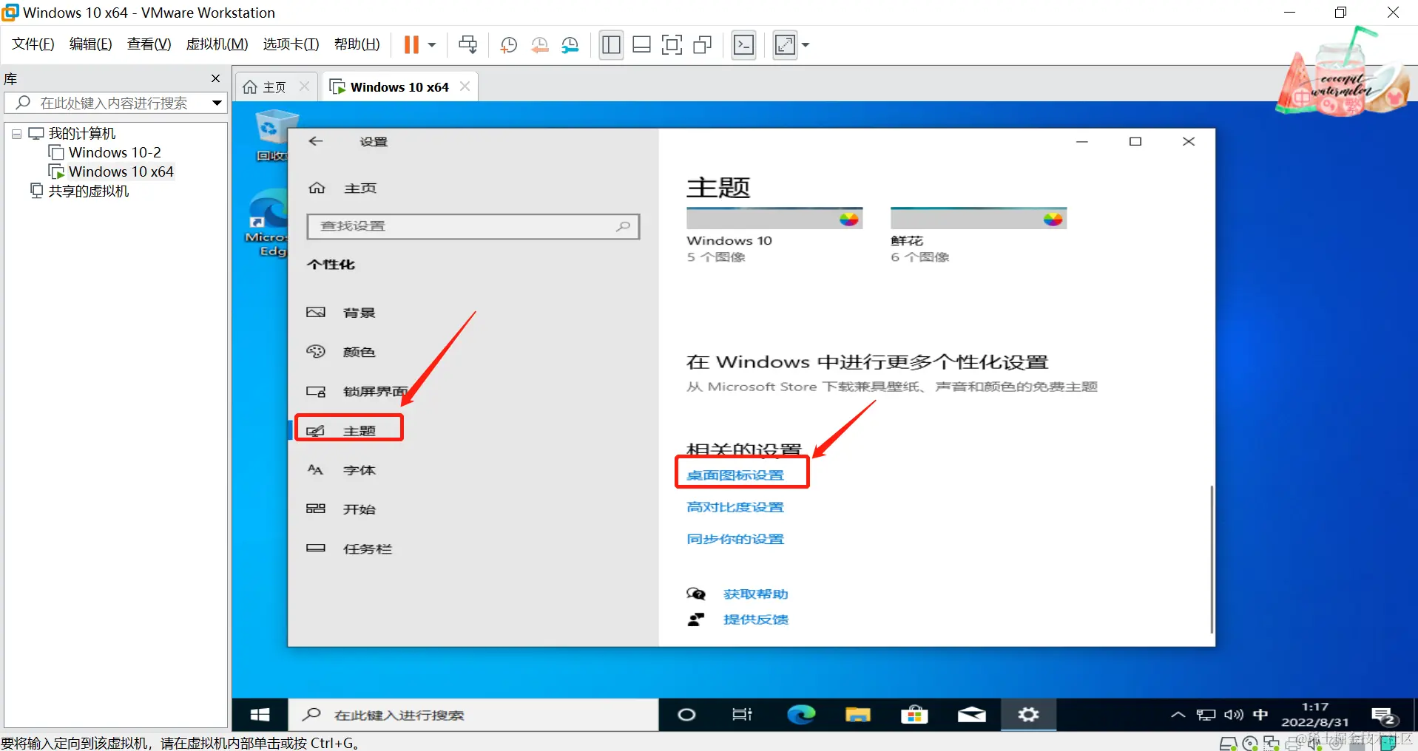Viewport: 1418px width, 751px height.
Task: Open the Recycle Bin on guest desktop
Action: click(x=274, y=136)
